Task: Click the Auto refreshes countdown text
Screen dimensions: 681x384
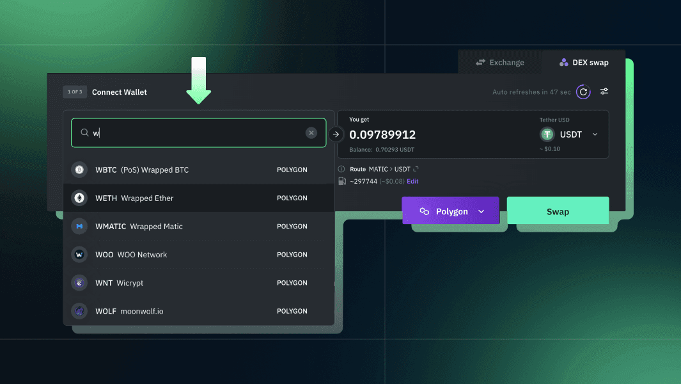Action: point(531,92)
